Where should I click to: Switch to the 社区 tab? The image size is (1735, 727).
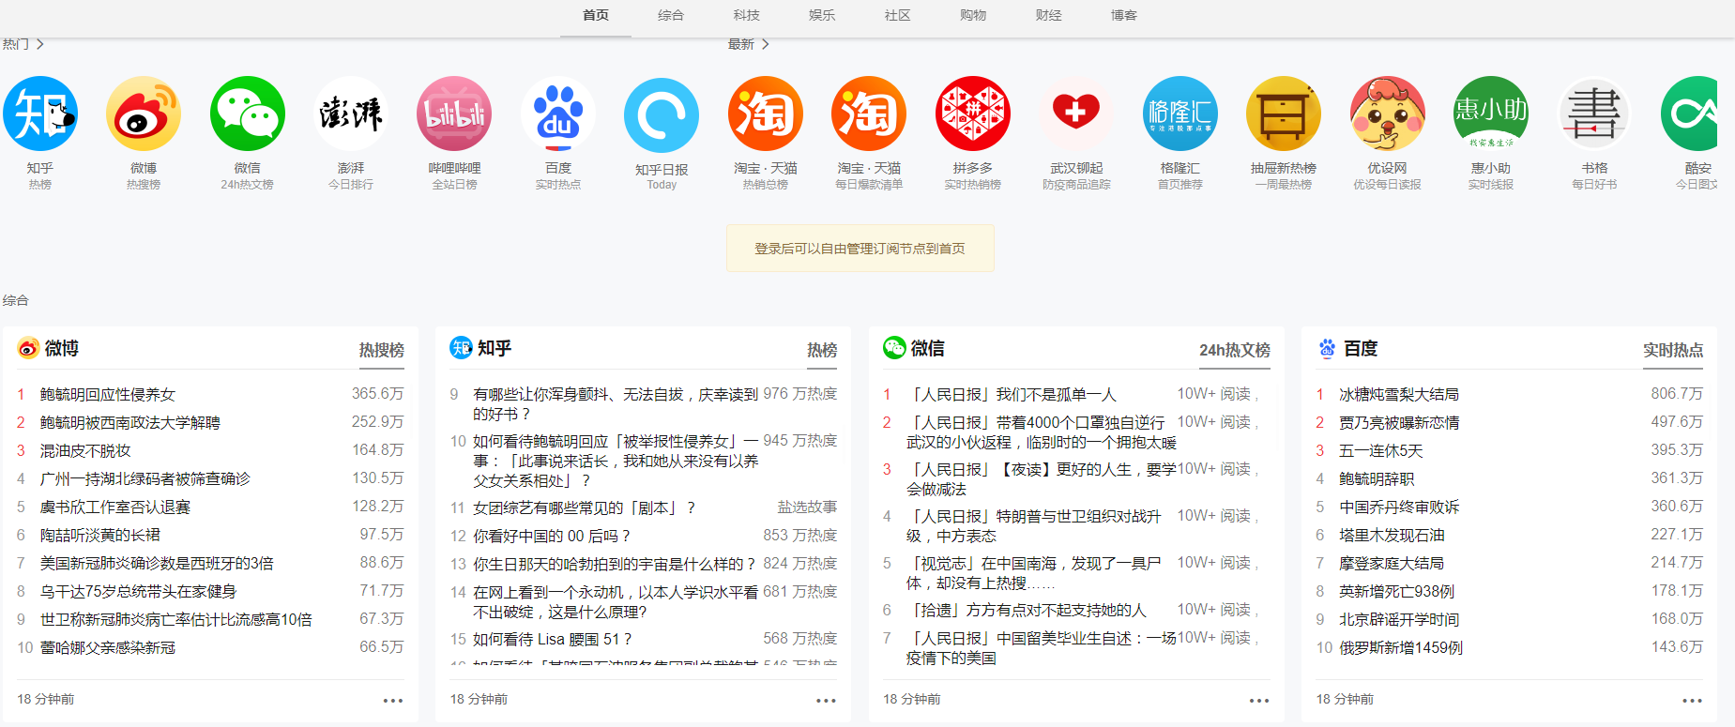898,15
